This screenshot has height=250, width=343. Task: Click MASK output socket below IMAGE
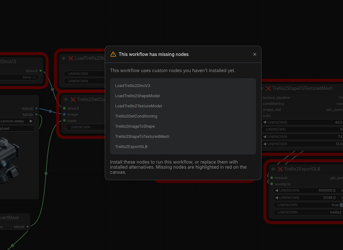[36, 115]
